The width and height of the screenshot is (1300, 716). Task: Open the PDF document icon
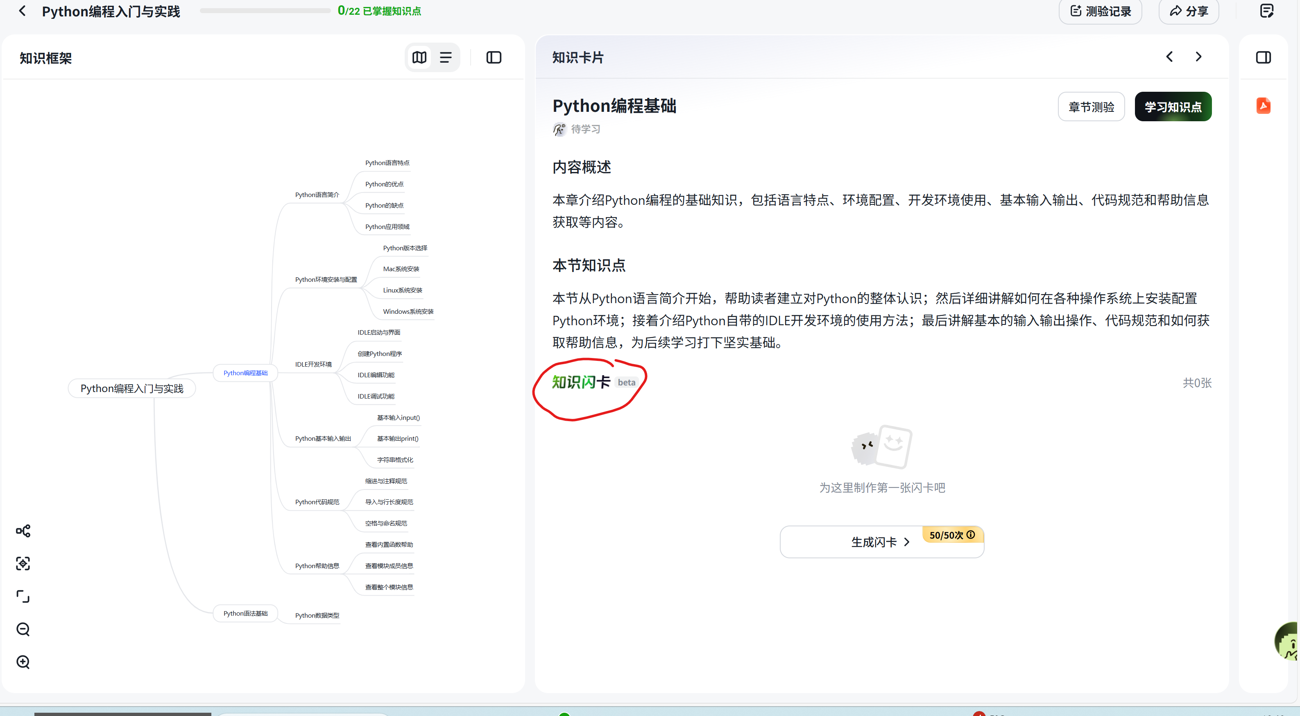pyautogui.click(x=1263, y=106)
